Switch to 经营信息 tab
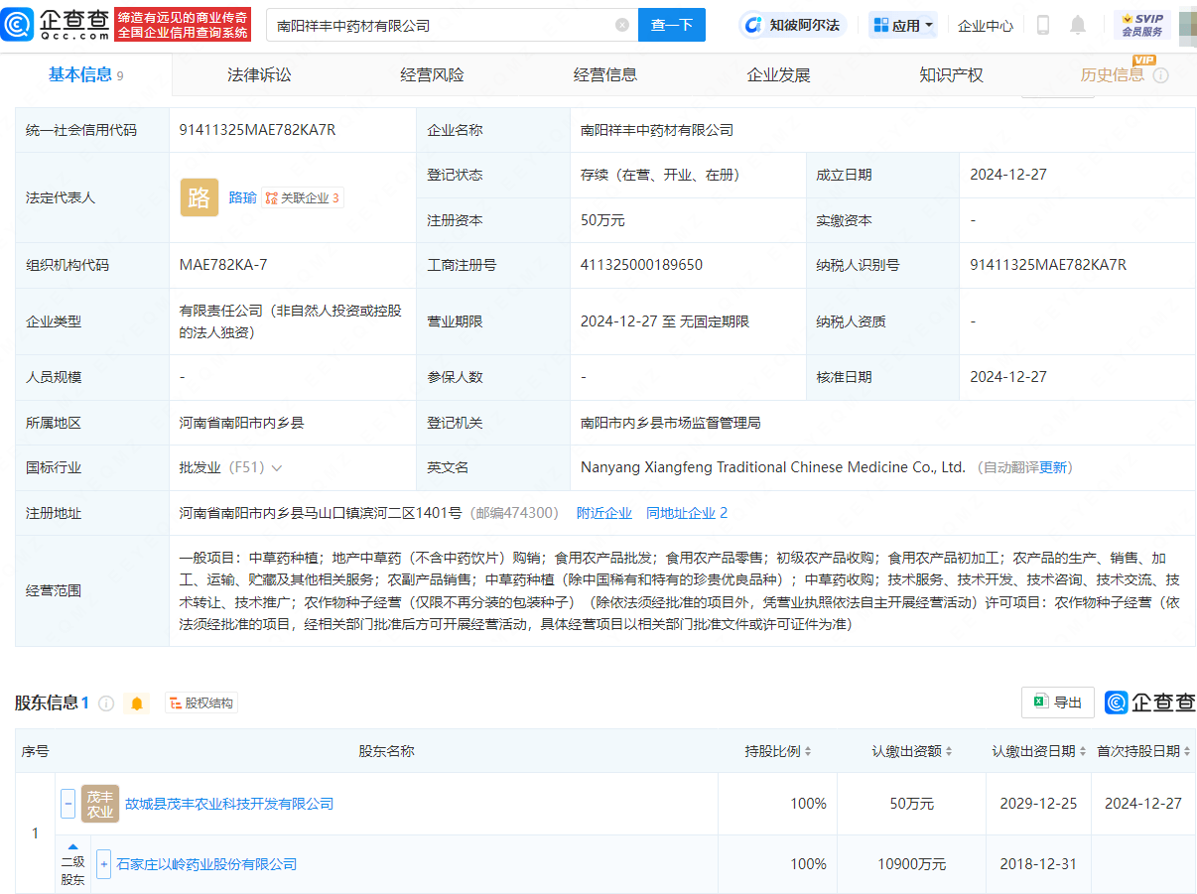 tap(605, 74)
